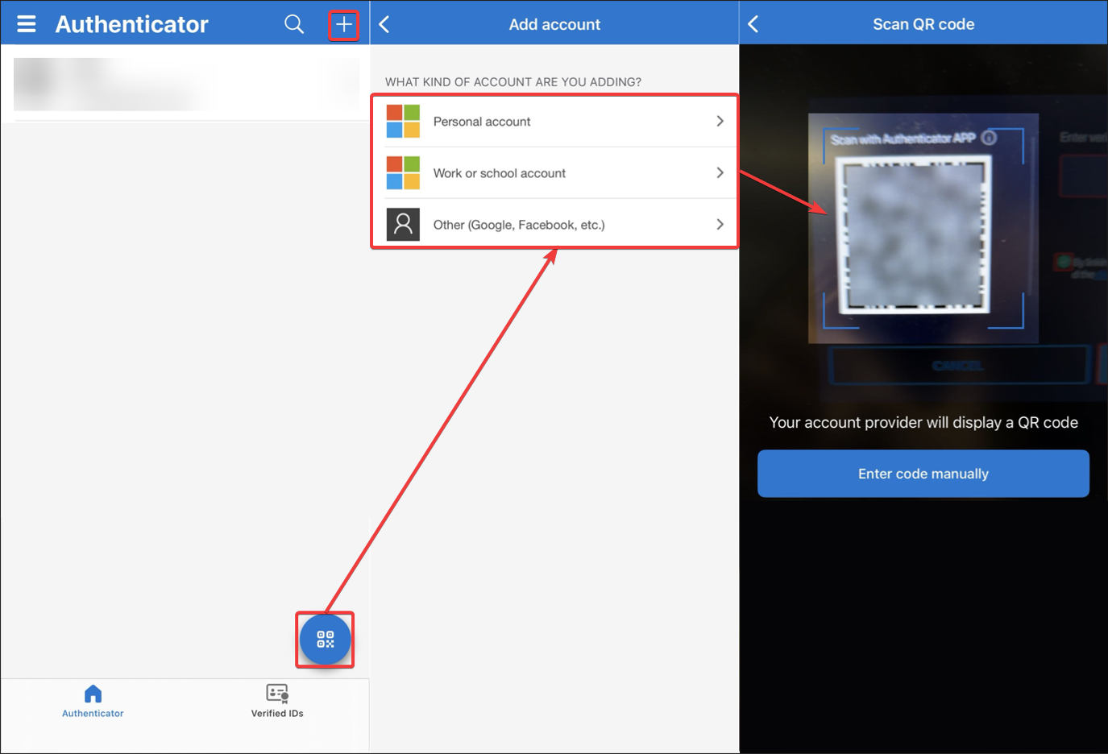Tap the 'Scan QR code' title text
This screenshot has height=754, width=1108.
click(x=923, y=24)
